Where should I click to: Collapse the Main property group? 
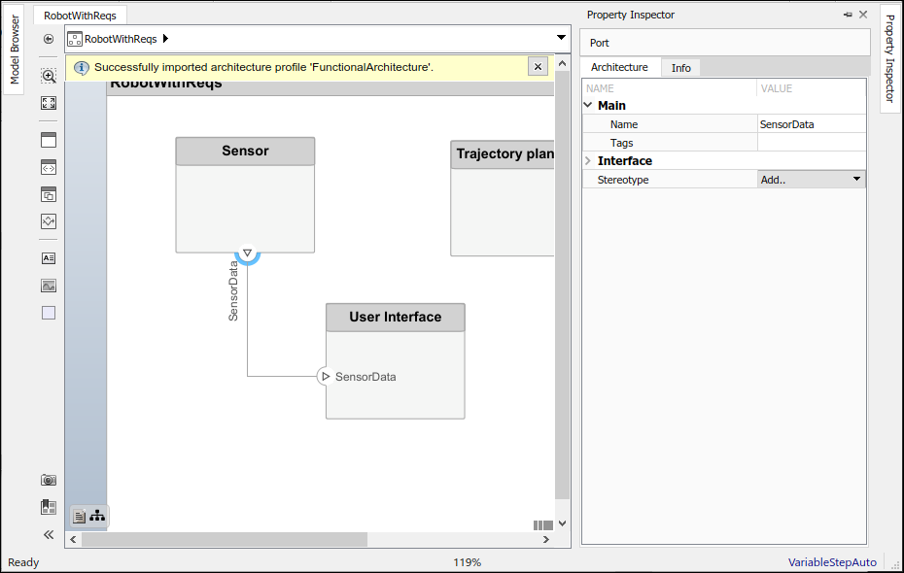click(588, 105)
